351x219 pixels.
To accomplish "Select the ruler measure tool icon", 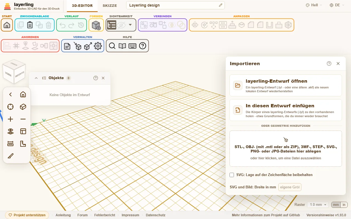I will (x=10, y=144).
